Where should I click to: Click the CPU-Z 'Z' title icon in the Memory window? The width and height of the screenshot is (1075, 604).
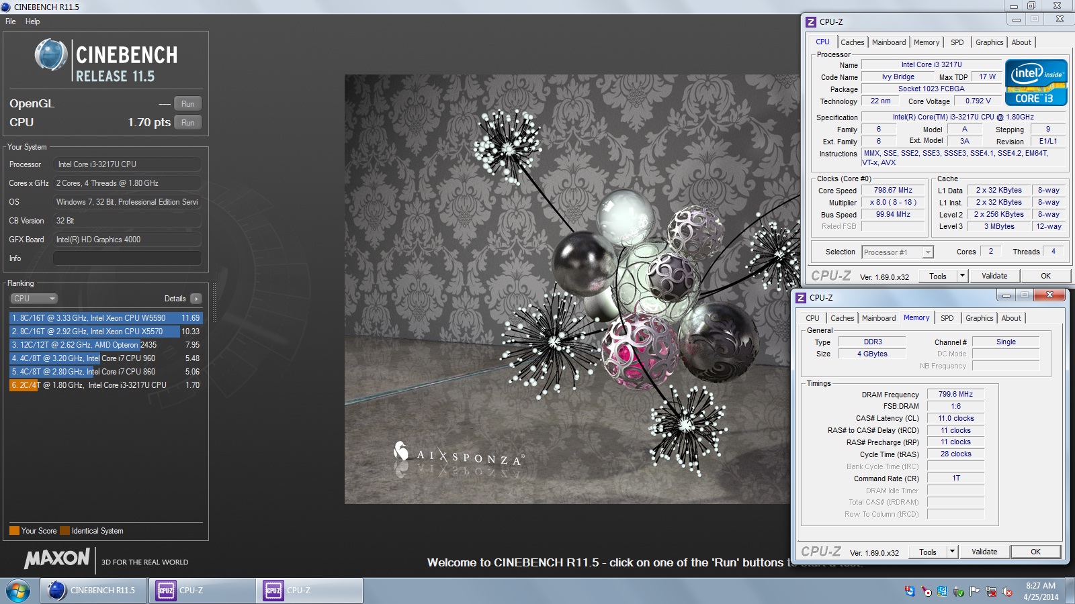point(801,298)
